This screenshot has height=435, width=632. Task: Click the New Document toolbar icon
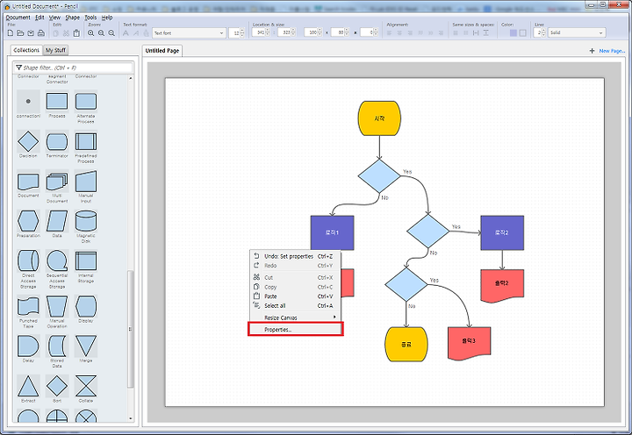(x=11, y=33)
